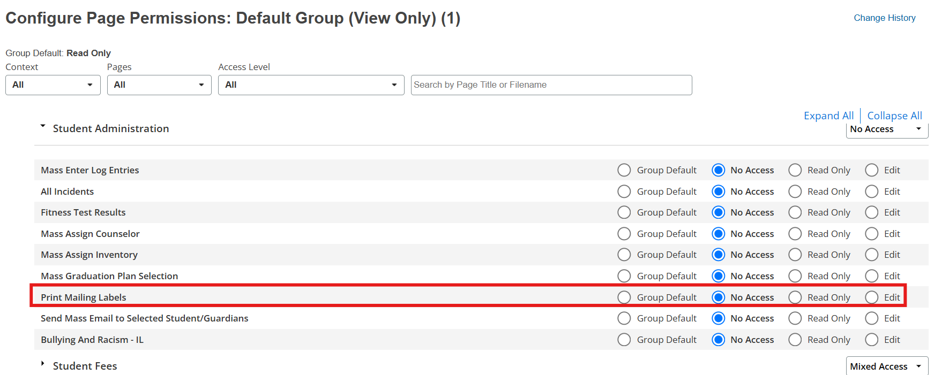Select Edit for Bullying And Racism - IL
Image resolution: width=934 pixels, height=375 pixels.
coord(871,339)
